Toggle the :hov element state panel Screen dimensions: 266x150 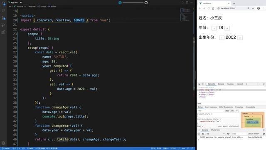pyautogui.click(x=227, y=111)
